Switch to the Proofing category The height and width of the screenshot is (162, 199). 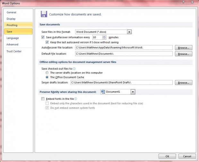[x=12, y=25]
